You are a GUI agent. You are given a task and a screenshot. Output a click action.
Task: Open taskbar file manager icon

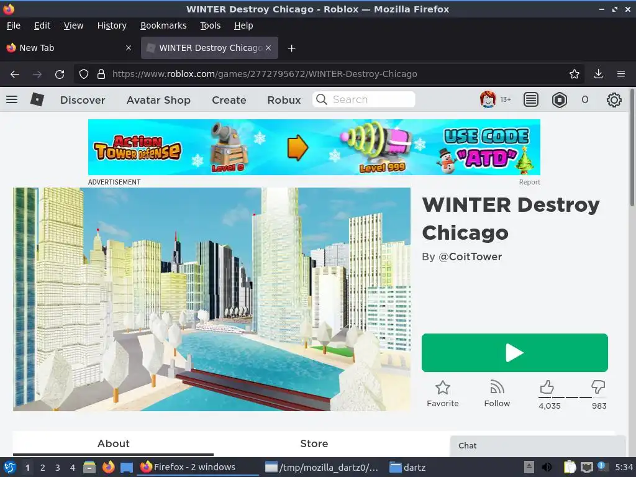pyautogui.click(x=89, y=467)
